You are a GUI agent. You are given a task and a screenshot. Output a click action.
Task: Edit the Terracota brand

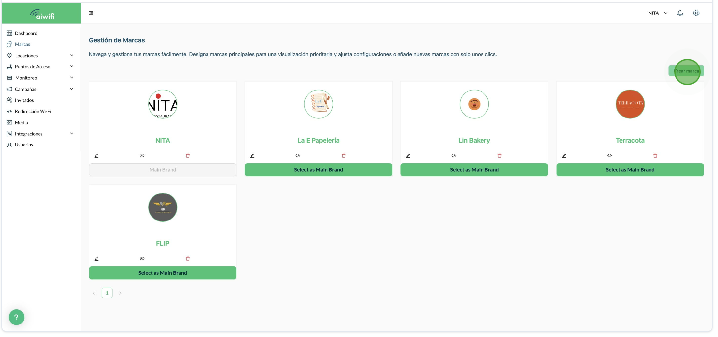point(564,156)
